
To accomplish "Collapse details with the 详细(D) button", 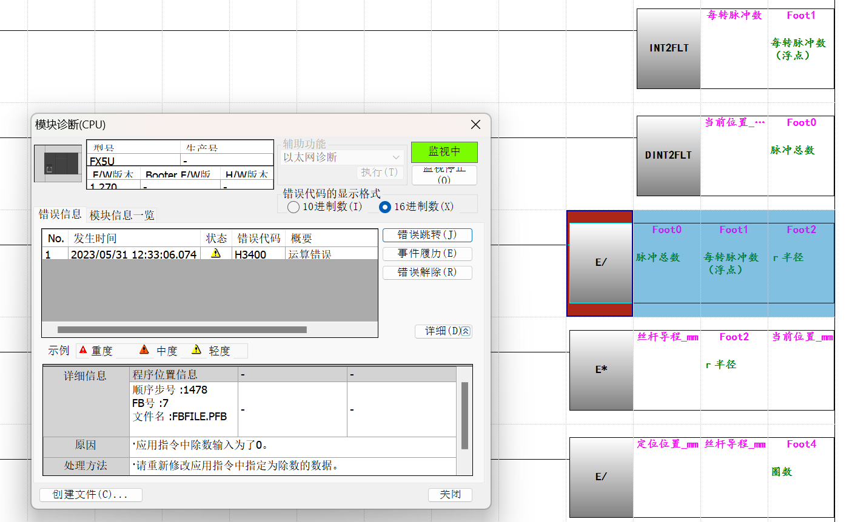I will coord(443,331).
